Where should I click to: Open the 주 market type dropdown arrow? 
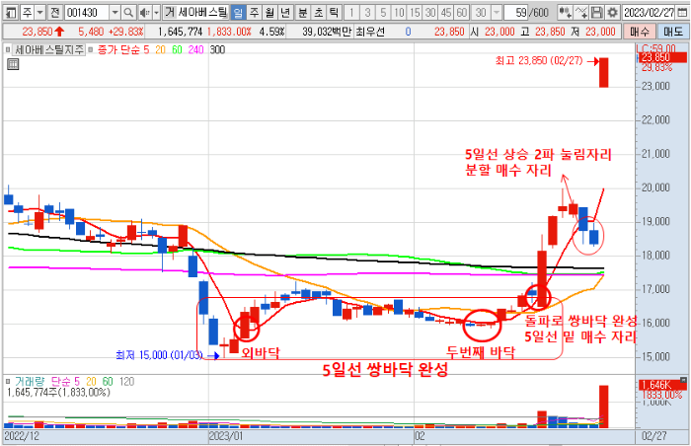coord(40,13)
